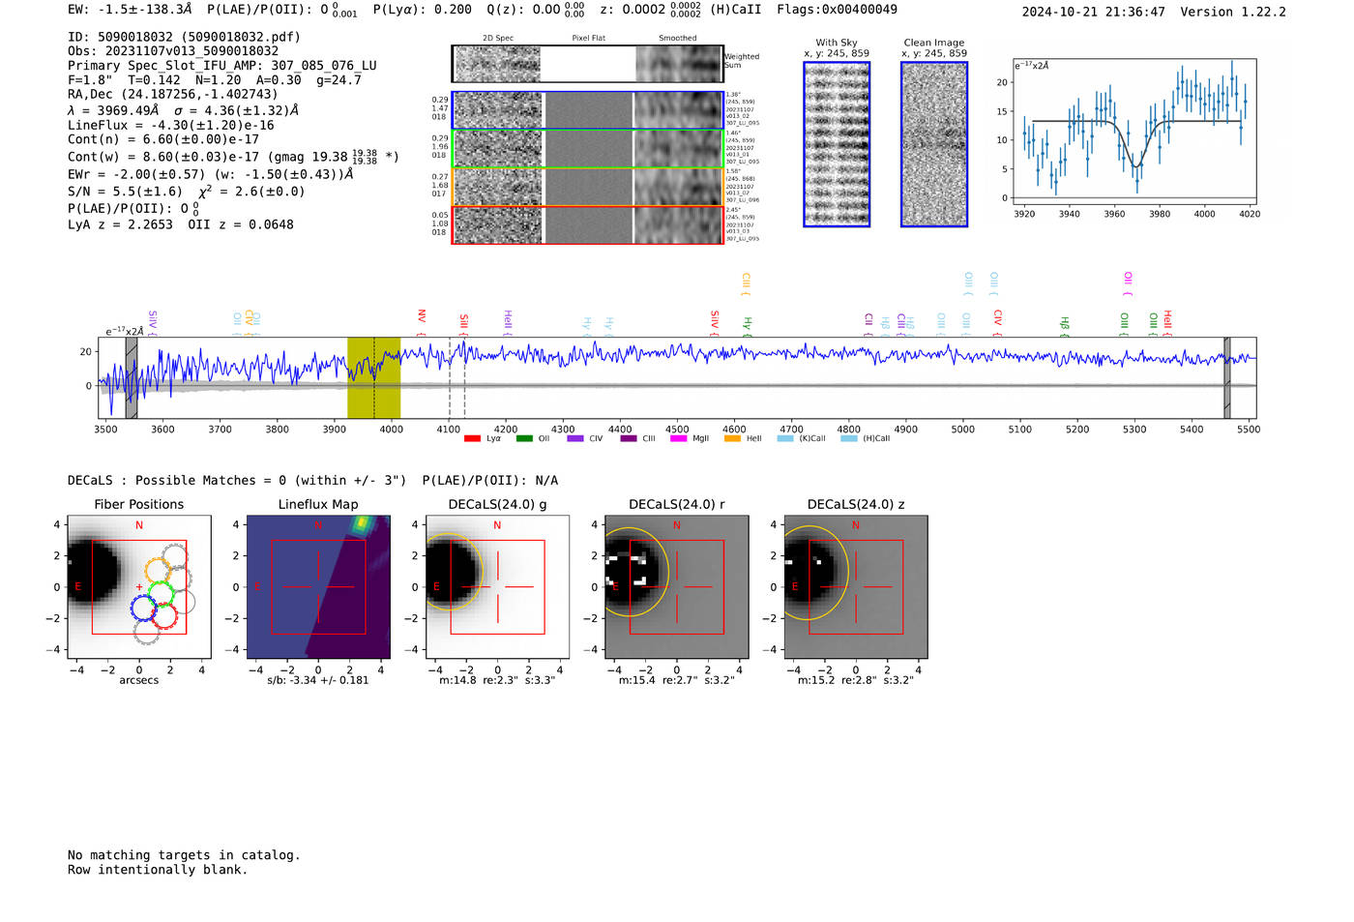Viewport: 1354px width, 922px height.
Task: Select the blue dashed fiber circle
Action: tap(143, 609)
